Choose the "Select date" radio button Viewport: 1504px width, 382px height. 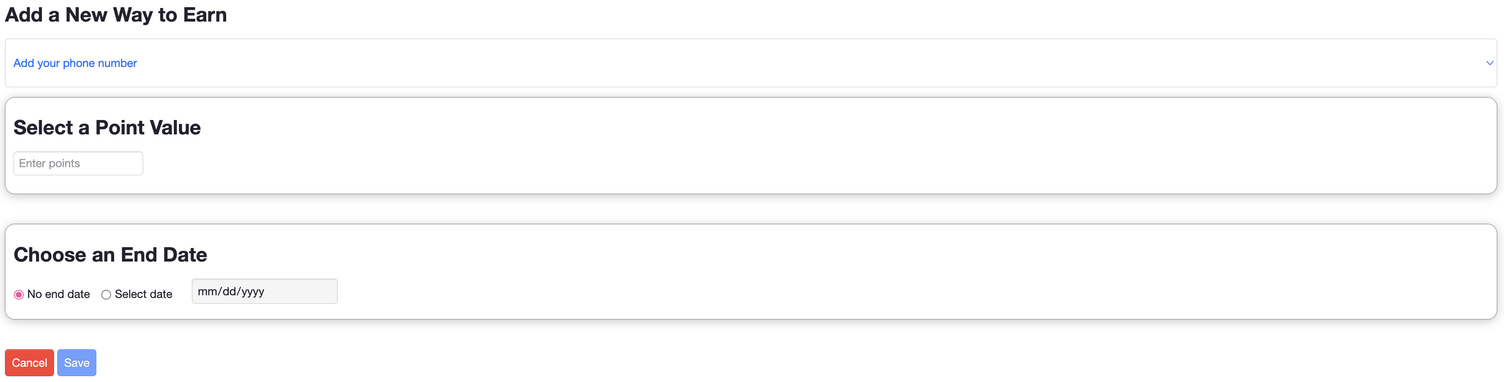pos(106,295)
